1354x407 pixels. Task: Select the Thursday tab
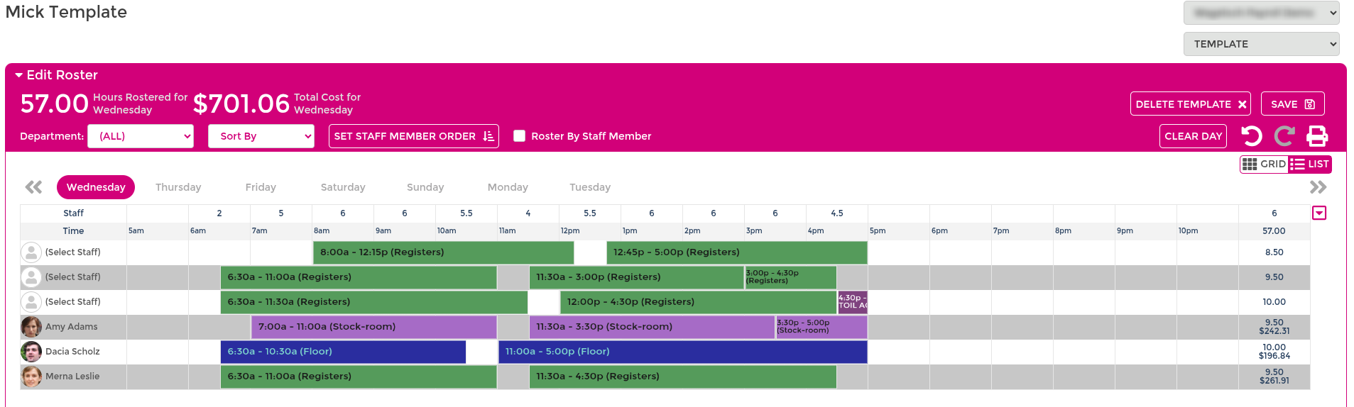178,187
